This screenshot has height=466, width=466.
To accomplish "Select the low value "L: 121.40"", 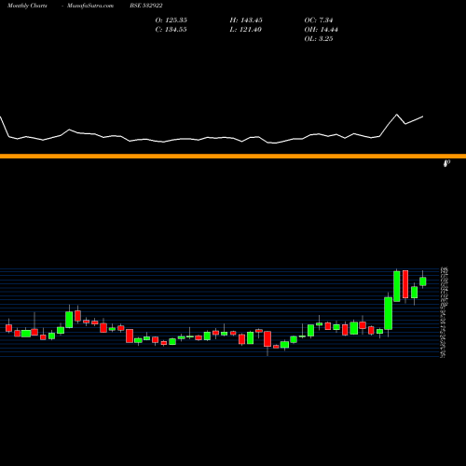I will point(246,30).
